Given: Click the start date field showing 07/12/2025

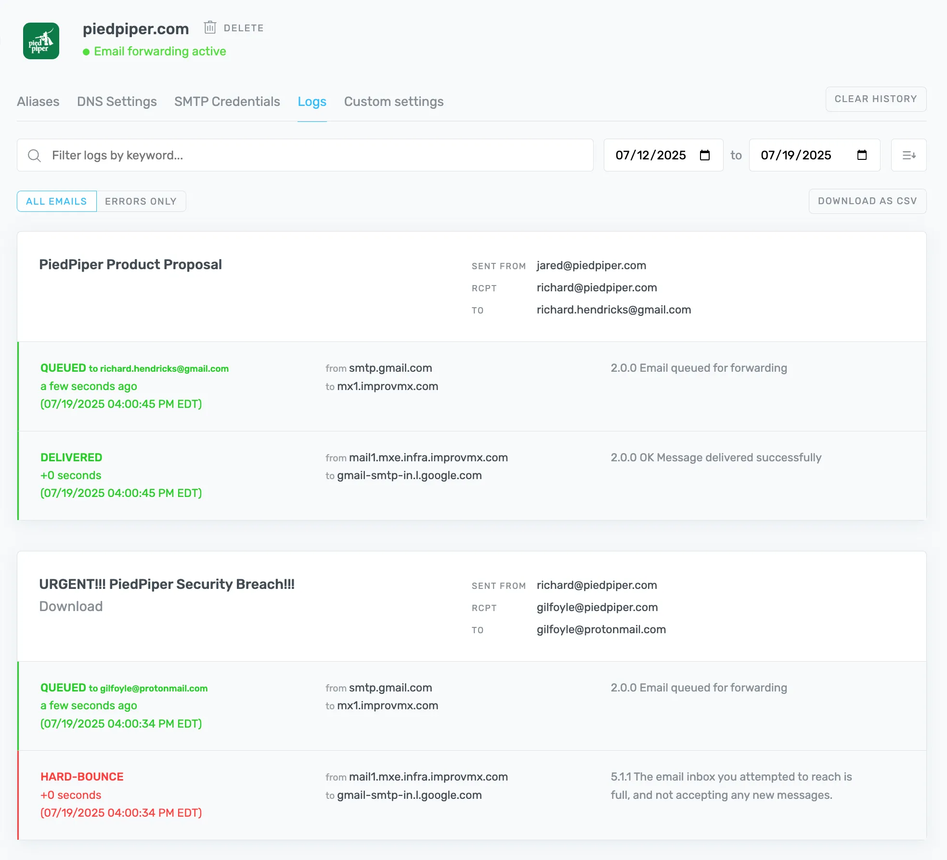Looking at the screenshot, I should [x=651, y=155].
